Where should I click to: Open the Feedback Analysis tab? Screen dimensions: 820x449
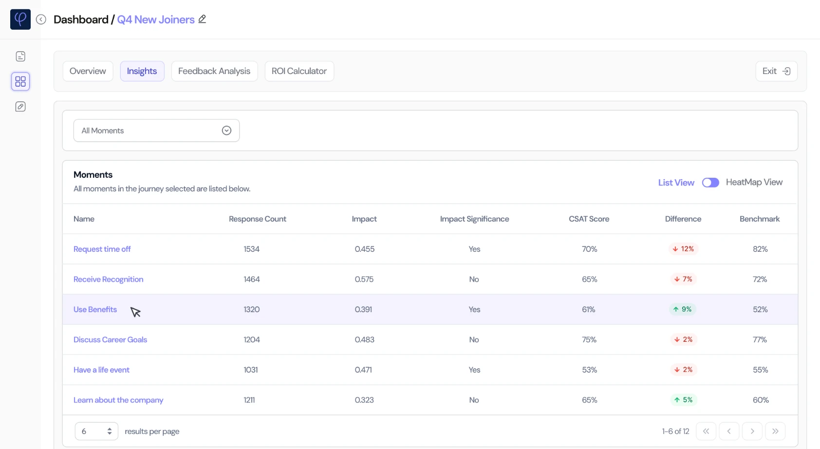(x=214, y=71)
